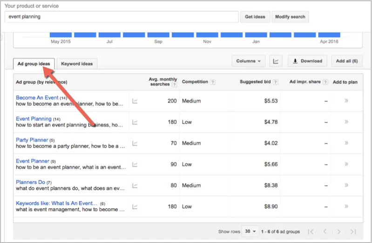Show trend chart for Keywords like row
This screenshot has height=243, width=372.
[x=135, y=206]
